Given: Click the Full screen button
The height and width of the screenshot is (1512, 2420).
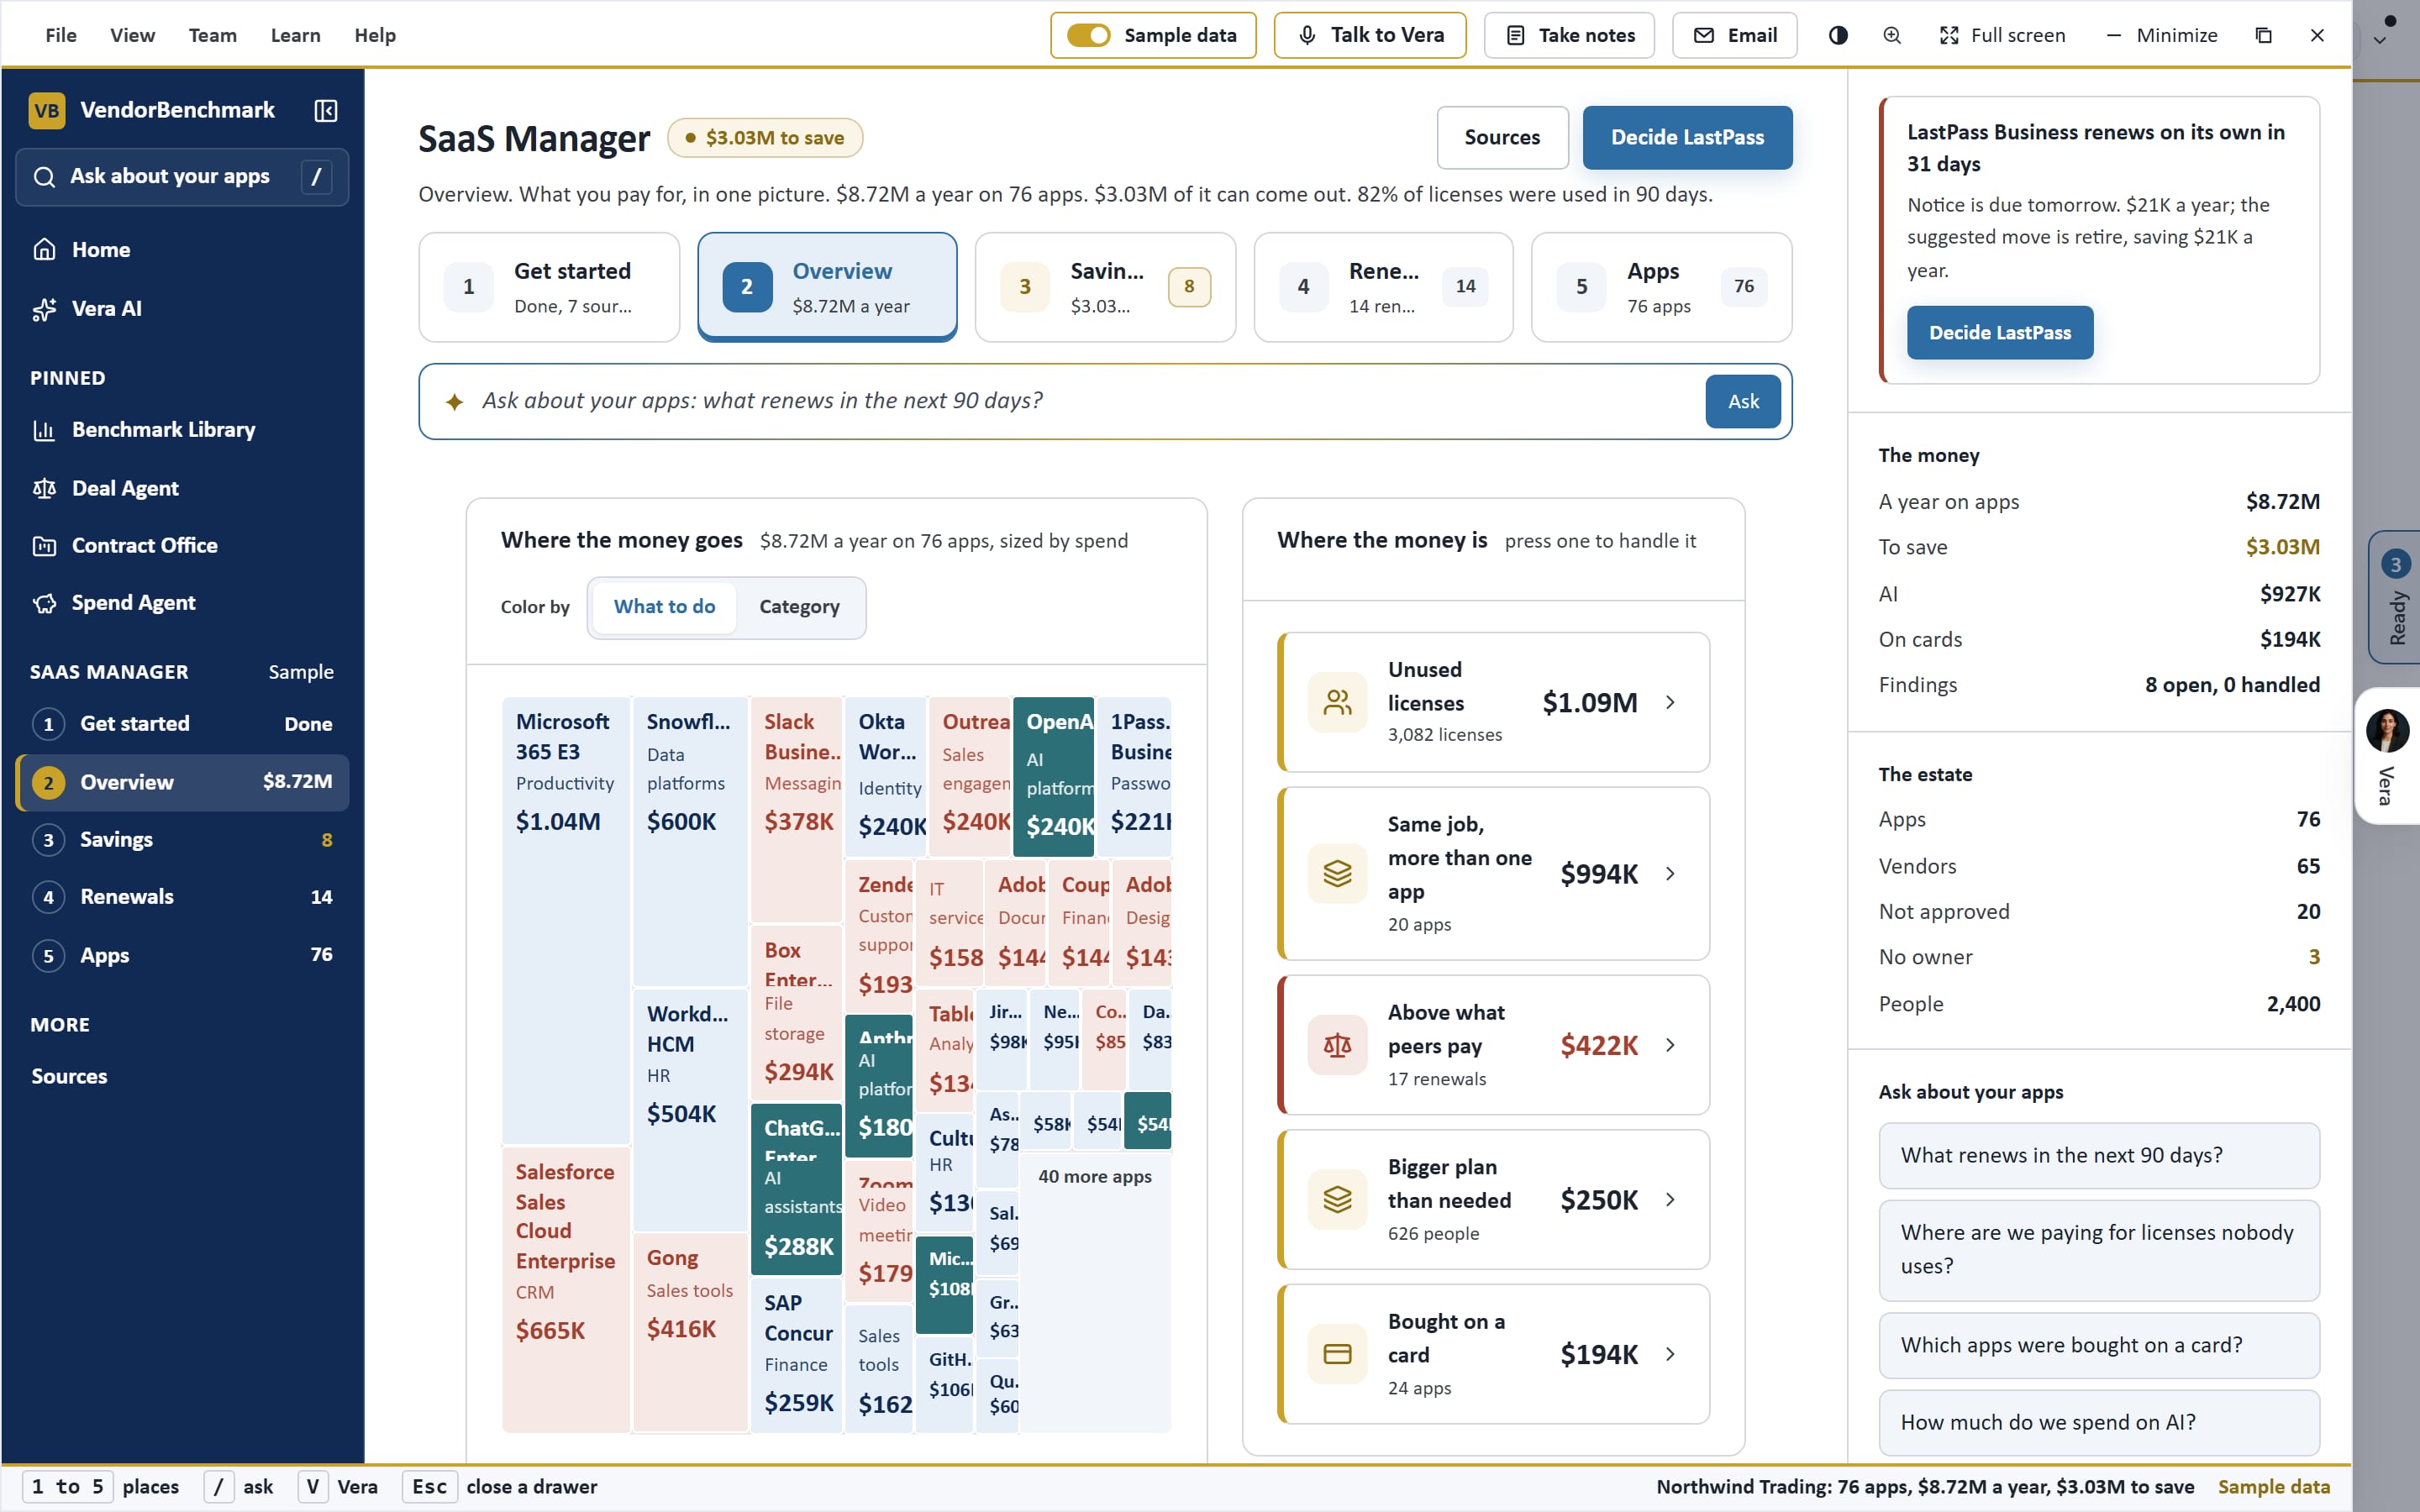Looking at the screenshot, I should pos(2002,35).
